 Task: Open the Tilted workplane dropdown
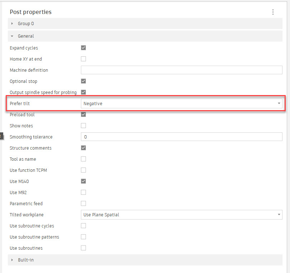[x=182, y=215]
